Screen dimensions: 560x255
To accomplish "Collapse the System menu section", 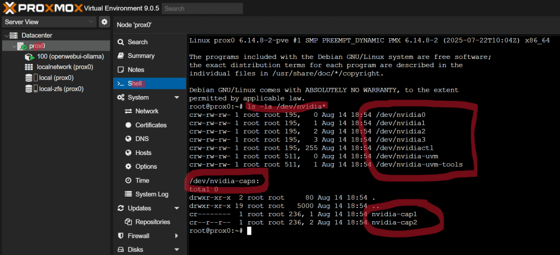I will (176, 98).
